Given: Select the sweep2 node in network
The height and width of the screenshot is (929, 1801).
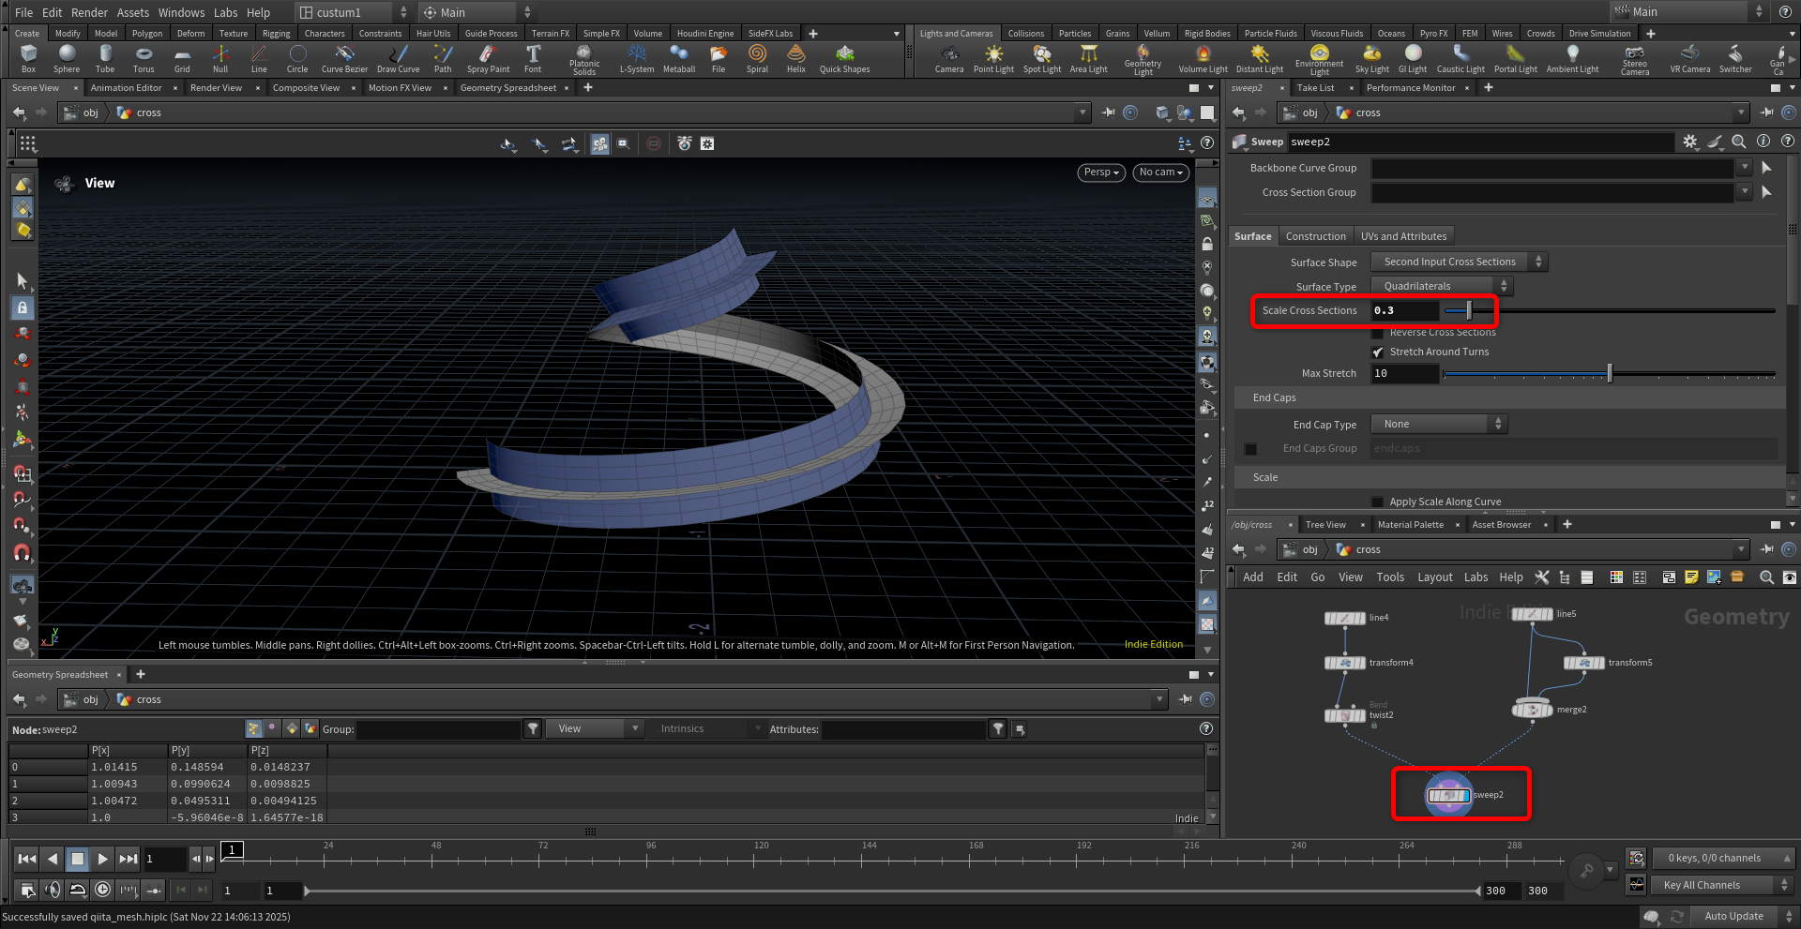Looking at the screenshot, I should tap(1448, 795).
